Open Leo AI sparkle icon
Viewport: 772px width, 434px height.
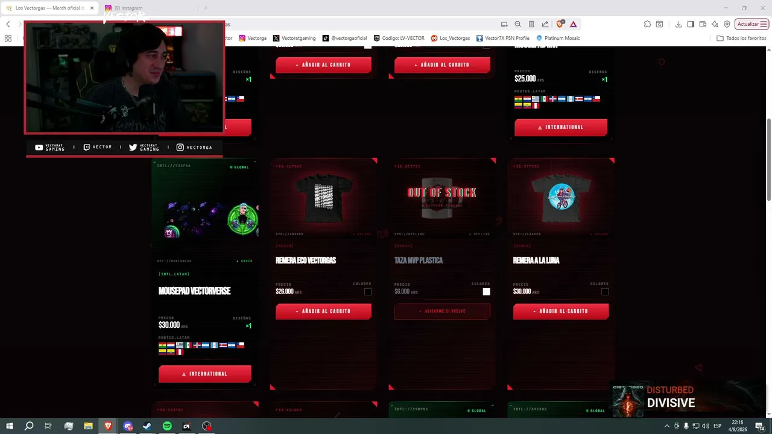tap(715, 24)
